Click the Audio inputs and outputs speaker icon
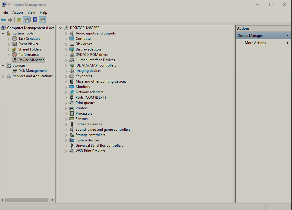The width and height of the screenshot is (292, 210). [x=72, y=33]
